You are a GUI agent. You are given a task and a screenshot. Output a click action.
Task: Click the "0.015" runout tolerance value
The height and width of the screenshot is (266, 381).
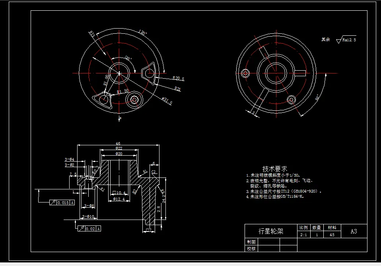pyautogui.click(x=63, y=202)
